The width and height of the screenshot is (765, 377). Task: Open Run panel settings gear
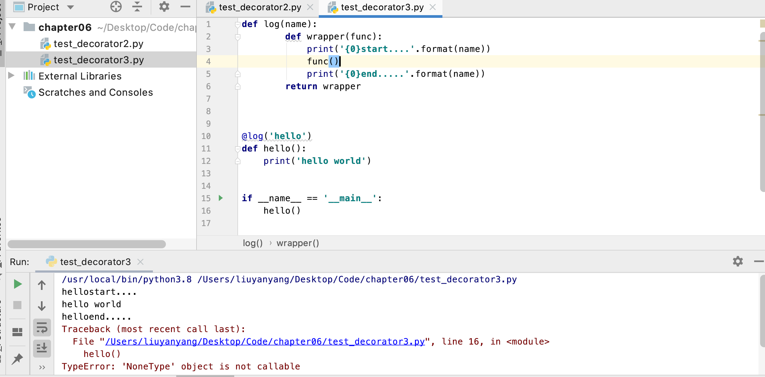pyautogui.click(x=738, y=261)
